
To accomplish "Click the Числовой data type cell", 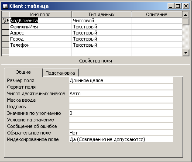I will tap(101, 21).
